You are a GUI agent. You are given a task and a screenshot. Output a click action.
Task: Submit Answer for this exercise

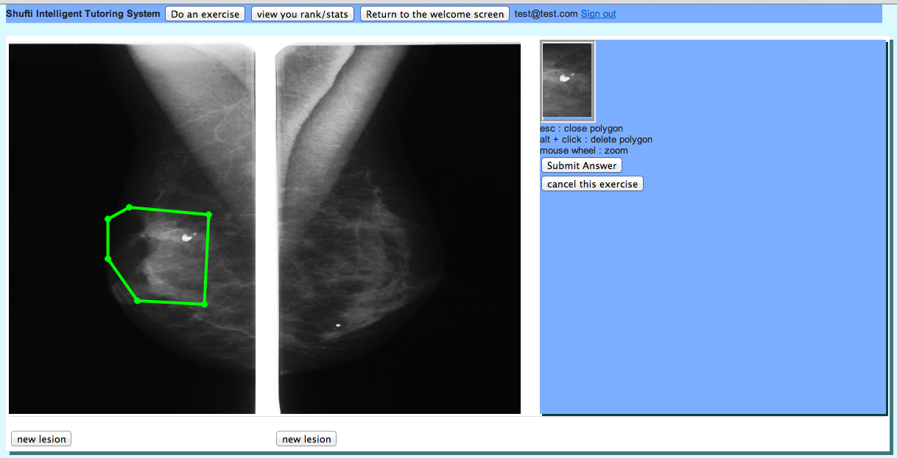tap(582, 165)
